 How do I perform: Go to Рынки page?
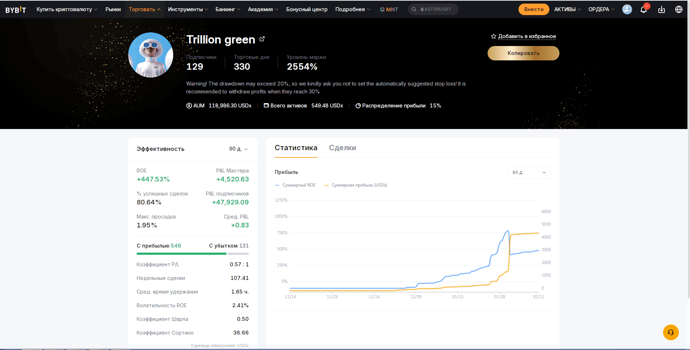click(x=113, y=9)
